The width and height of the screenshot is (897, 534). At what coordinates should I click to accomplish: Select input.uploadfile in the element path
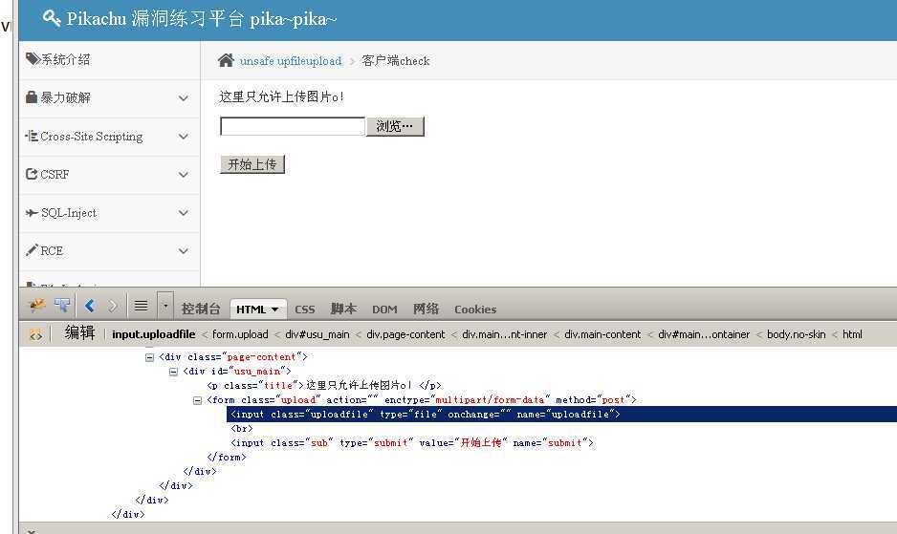[153, 334]
